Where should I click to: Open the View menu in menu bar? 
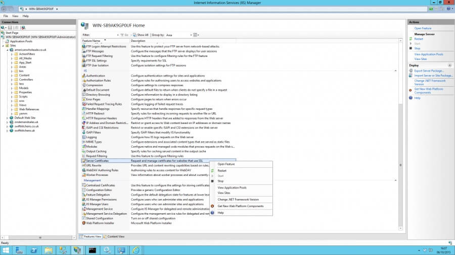click(15, 16)
